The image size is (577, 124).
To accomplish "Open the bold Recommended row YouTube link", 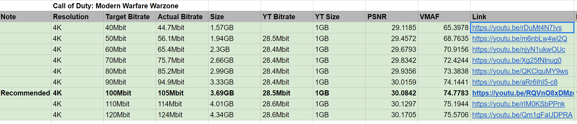I will (523, 93).
